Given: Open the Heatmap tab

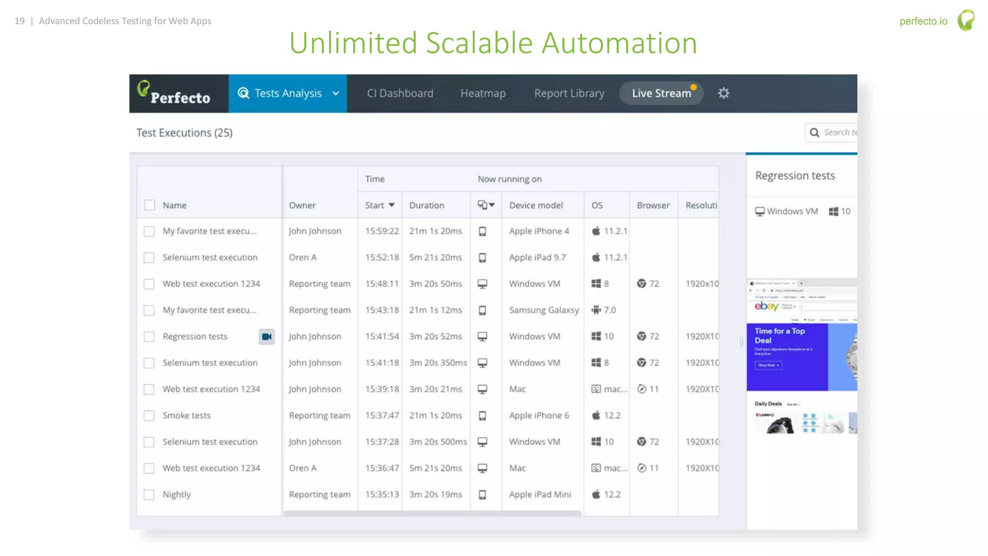Looking at the screenshot, I should point(483,93).
